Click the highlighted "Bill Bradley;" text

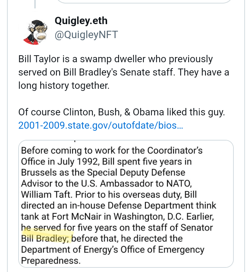coord(46,238)
